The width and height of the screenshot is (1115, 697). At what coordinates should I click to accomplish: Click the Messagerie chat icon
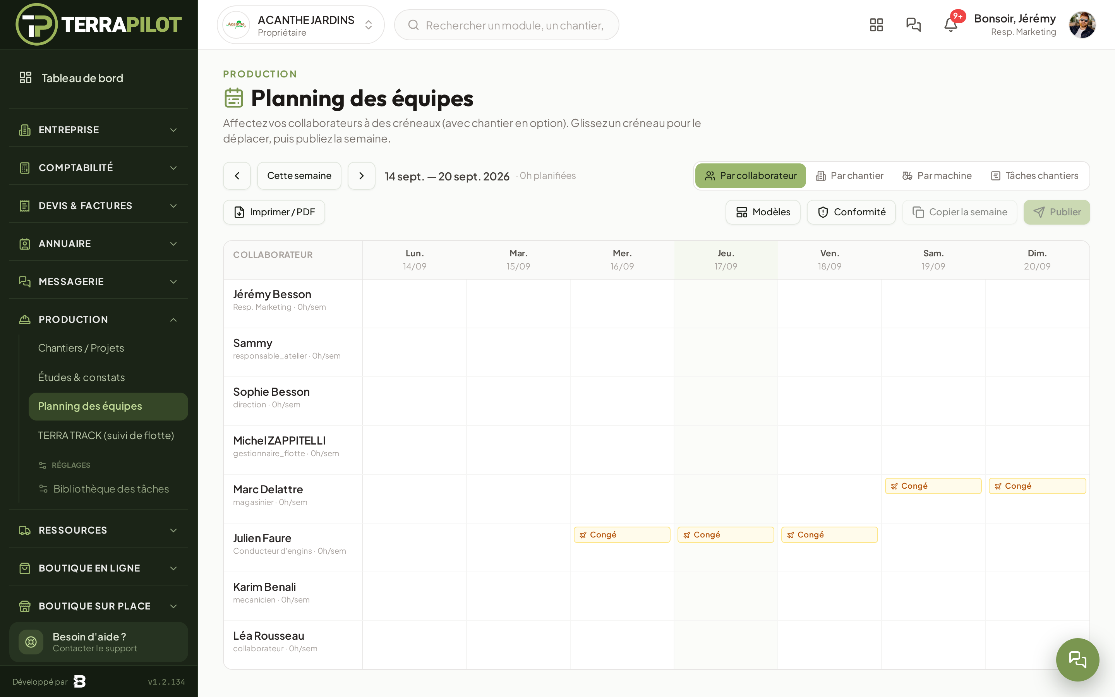pos(25,282)
